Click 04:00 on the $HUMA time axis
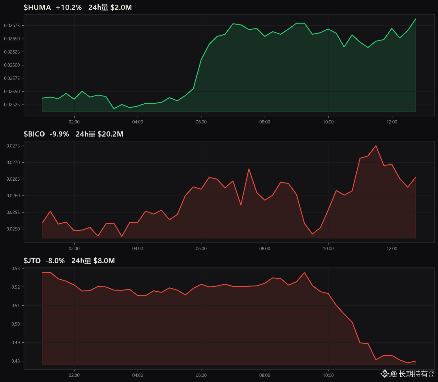The height and width of the screenshot is (382, 438). (x=138, y=122)
